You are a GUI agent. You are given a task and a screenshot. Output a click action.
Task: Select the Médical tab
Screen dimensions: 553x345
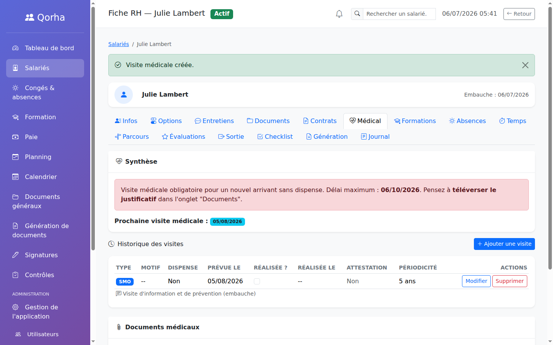point(365,121)
